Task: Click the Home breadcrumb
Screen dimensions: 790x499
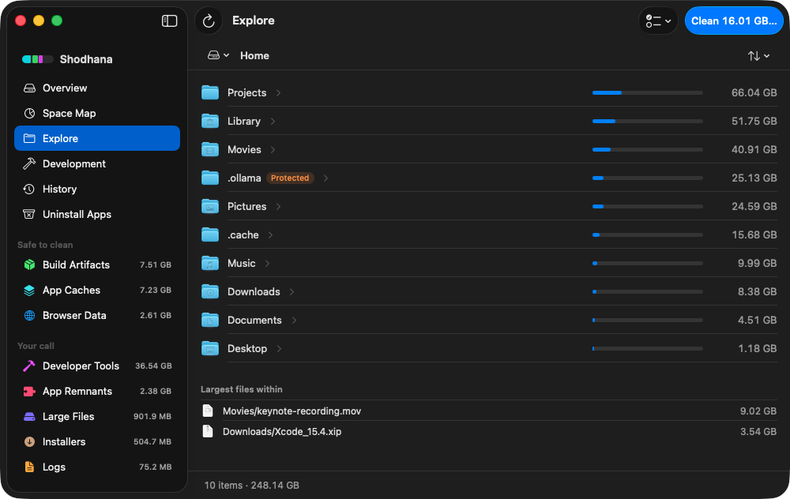Action: pos(254,56)
